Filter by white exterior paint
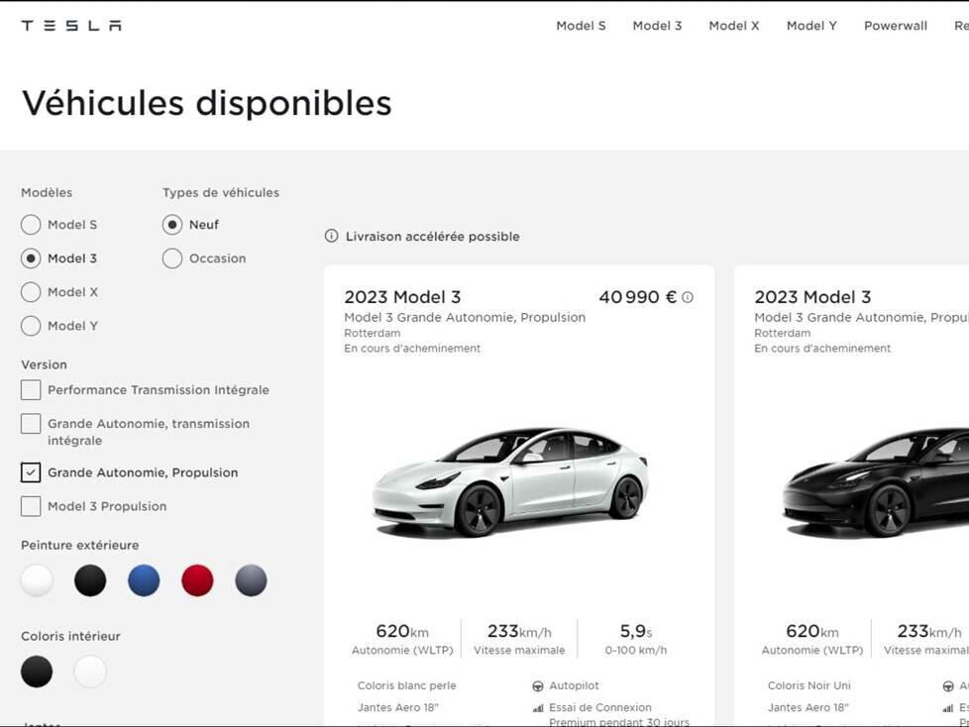The height and width of the screenshot is (727, 969). coord(37,580)
